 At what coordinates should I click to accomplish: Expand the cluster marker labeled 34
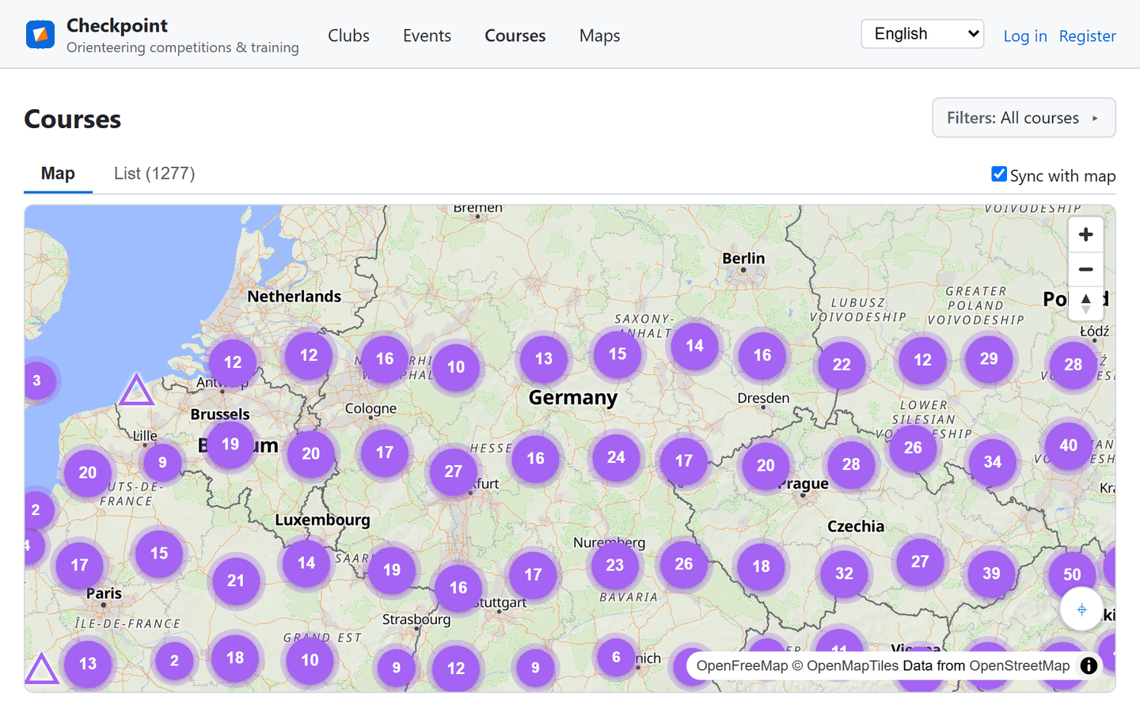click(993, 462)
